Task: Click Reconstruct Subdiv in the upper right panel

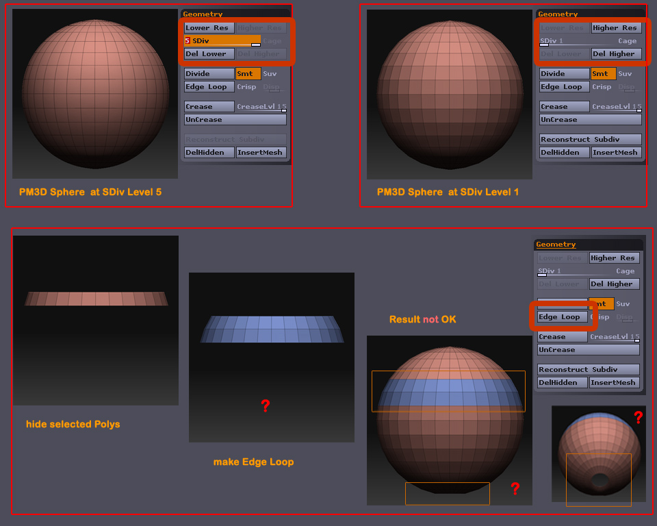Action: coord(589,139)
